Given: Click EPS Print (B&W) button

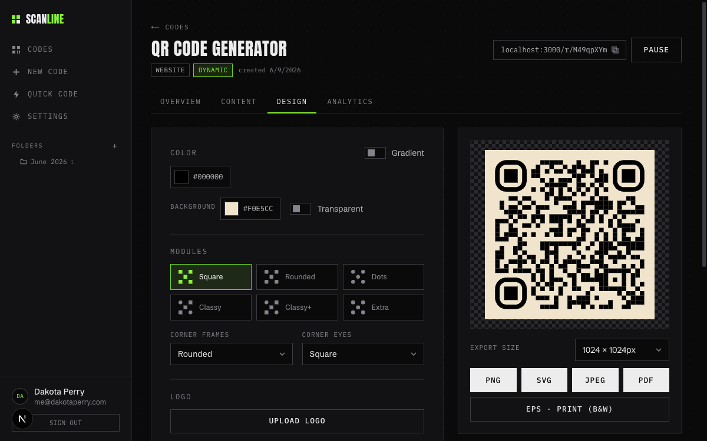Looking at the screenshot, I should (x=570, y=409).
